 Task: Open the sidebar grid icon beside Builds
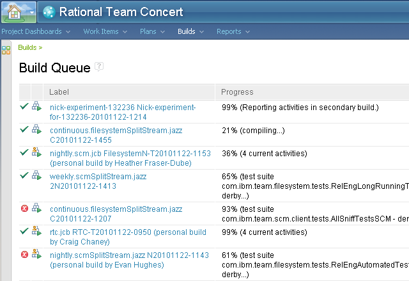point(6,50)
